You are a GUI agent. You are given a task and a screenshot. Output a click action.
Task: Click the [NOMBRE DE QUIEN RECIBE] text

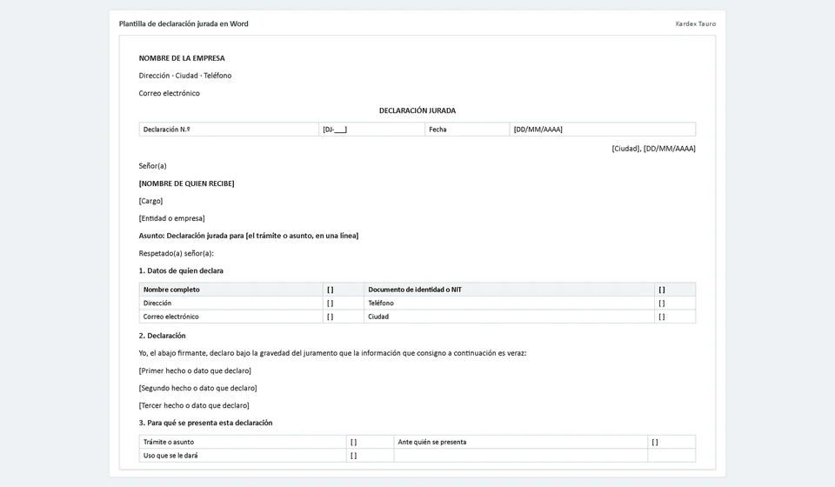pyautogui.click(x=186, y=183)
